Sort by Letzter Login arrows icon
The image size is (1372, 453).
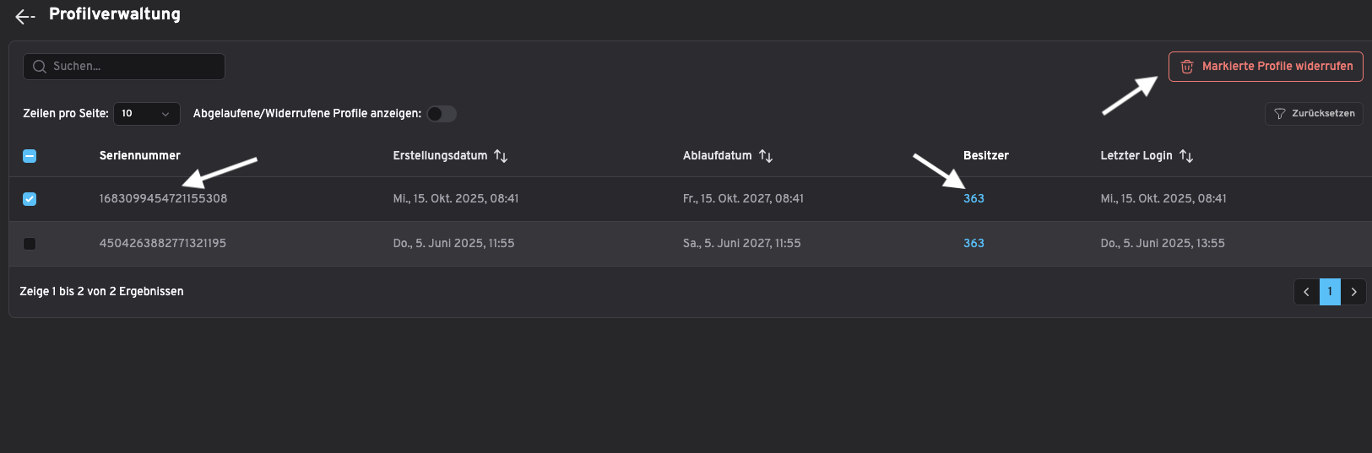[1186, 156]
